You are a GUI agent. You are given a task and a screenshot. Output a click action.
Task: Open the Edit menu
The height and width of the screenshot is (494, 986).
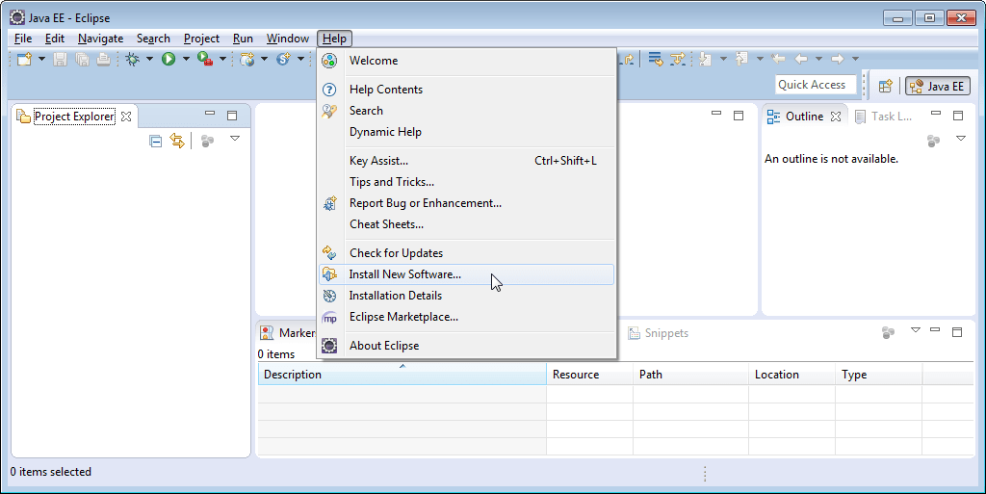[55, 39]
